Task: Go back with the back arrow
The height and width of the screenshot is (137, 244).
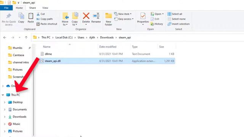Action: pos(5,37)
